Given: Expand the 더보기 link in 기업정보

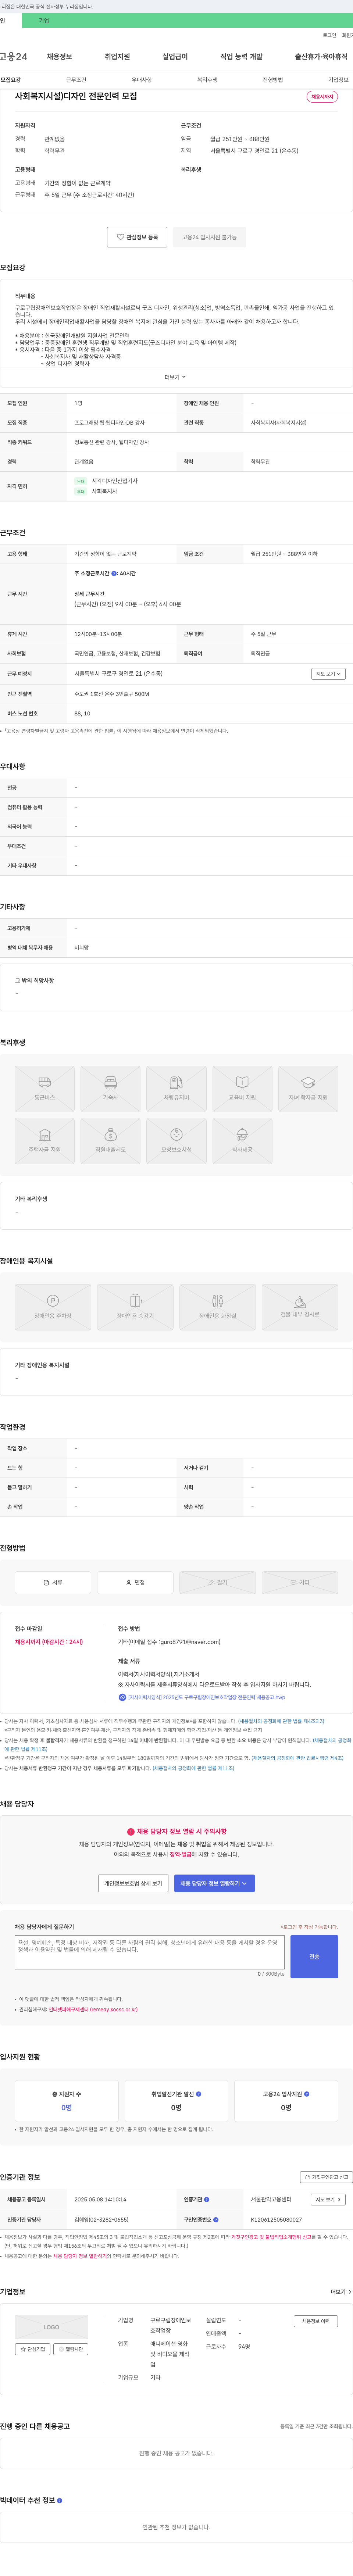Looking at the screenshot, I should point(341,2291).
